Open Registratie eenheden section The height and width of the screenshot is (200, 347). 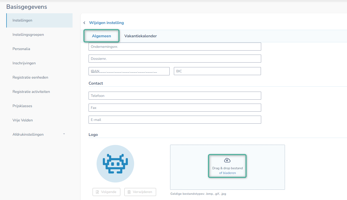click(x=30, y=77)
